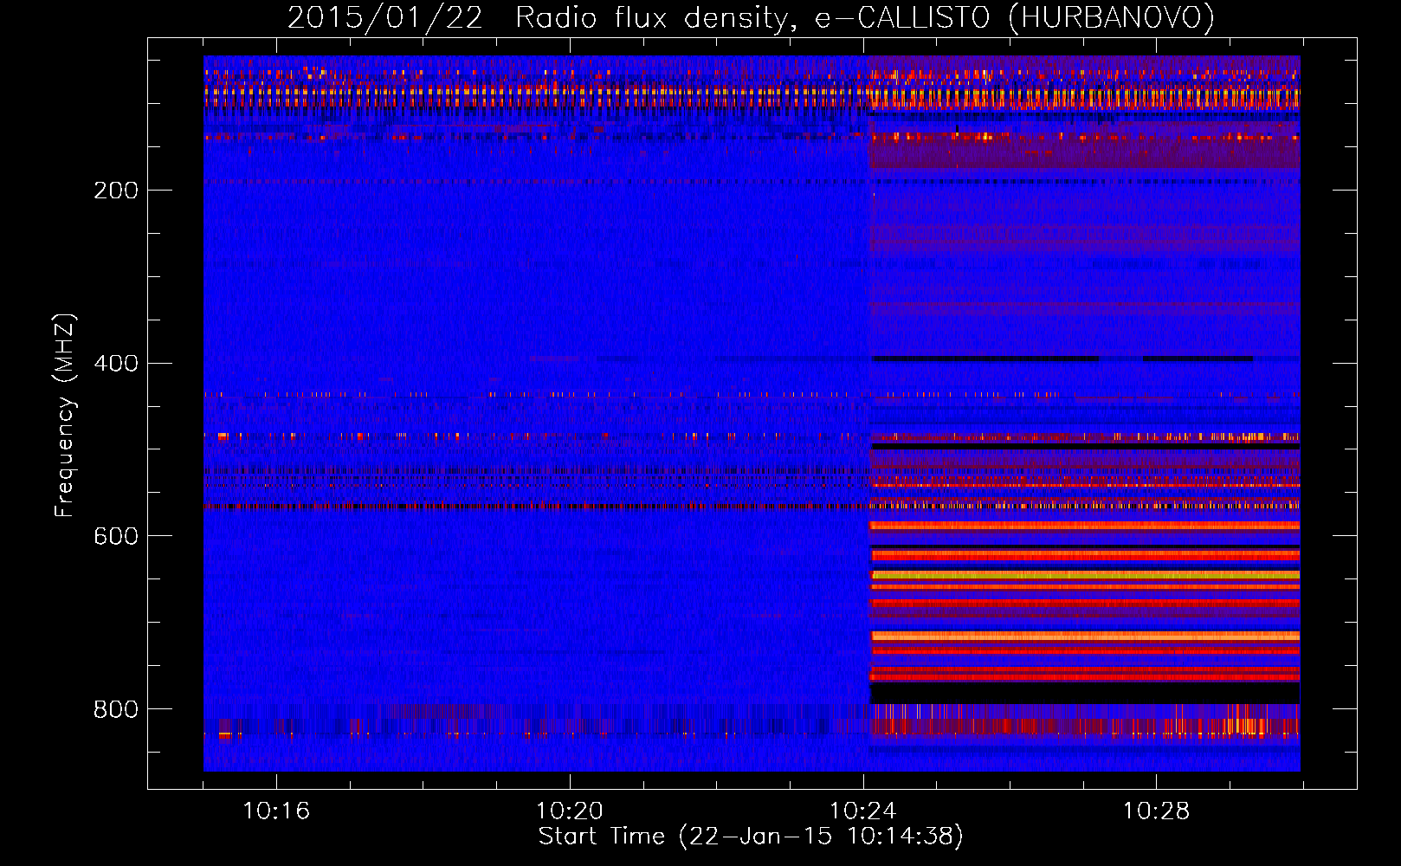The height and width of the screenshot is (866, 1401).
Task: Click the 10:16 time tick label
Action: coord(276,811)
